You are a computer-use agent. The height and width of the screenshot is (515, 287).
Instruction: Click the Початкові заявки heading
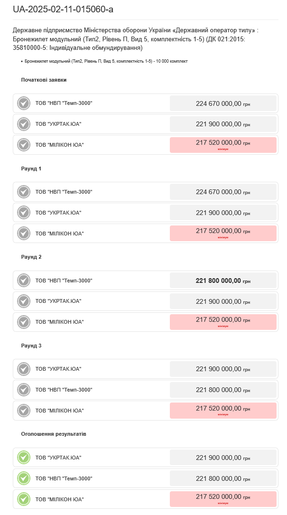coord(44,80)
